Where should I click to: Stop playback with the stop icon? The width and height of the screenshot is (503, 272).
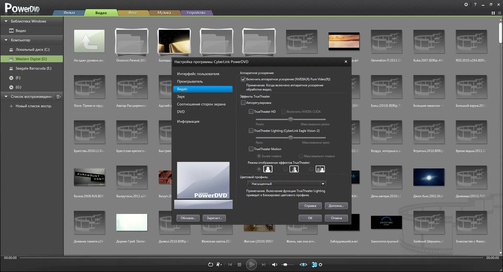(x=239, y=265)
